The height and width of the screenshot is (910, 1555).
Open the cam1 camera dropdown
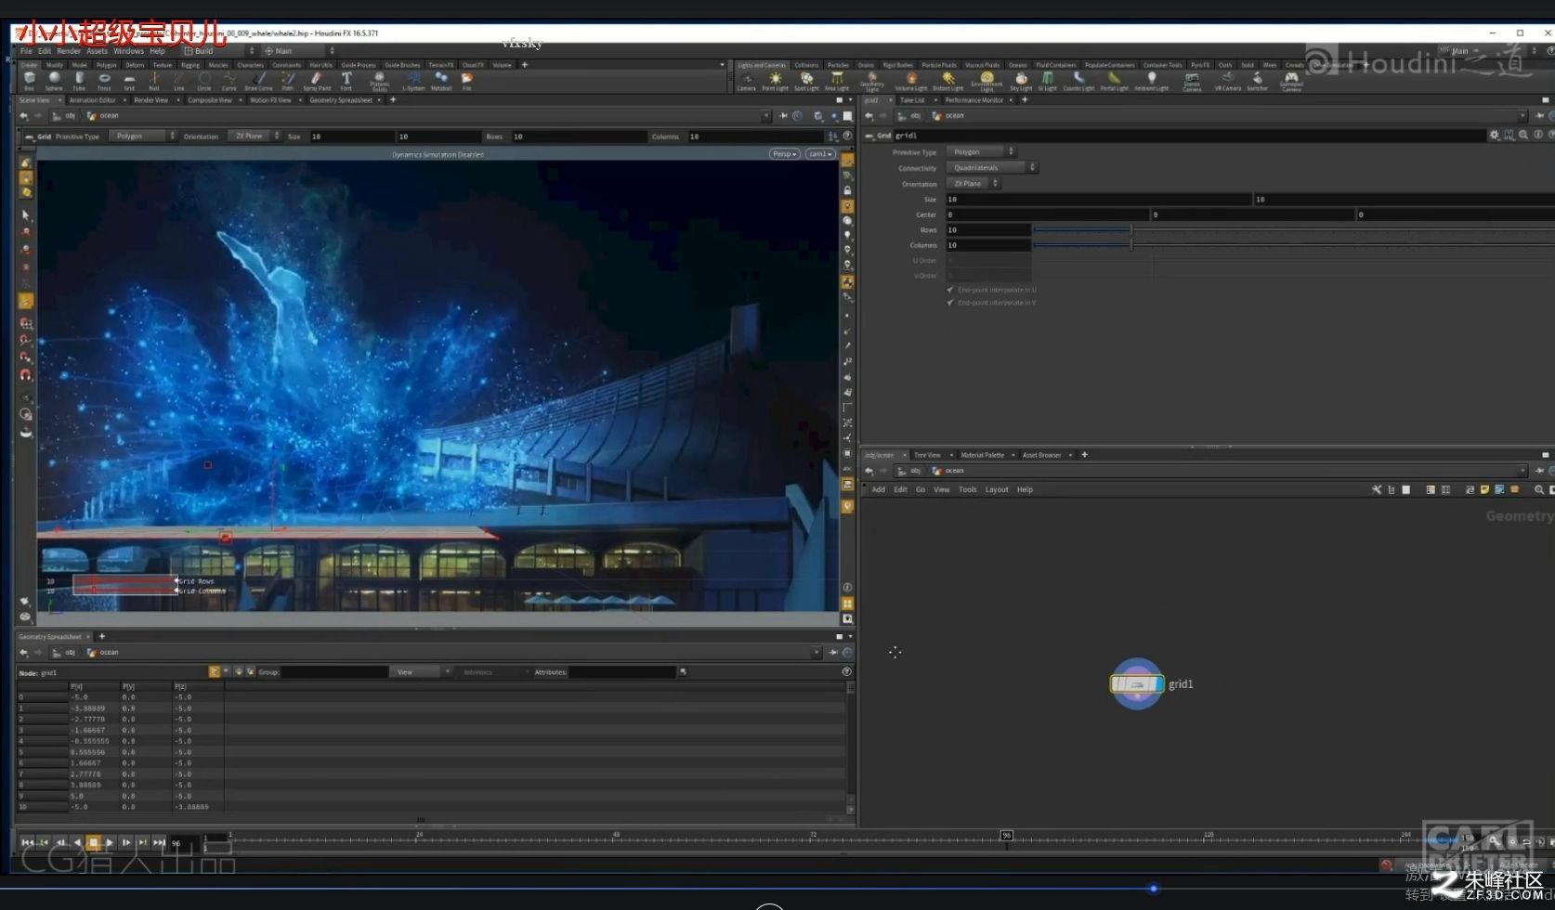tap(819, 154)
